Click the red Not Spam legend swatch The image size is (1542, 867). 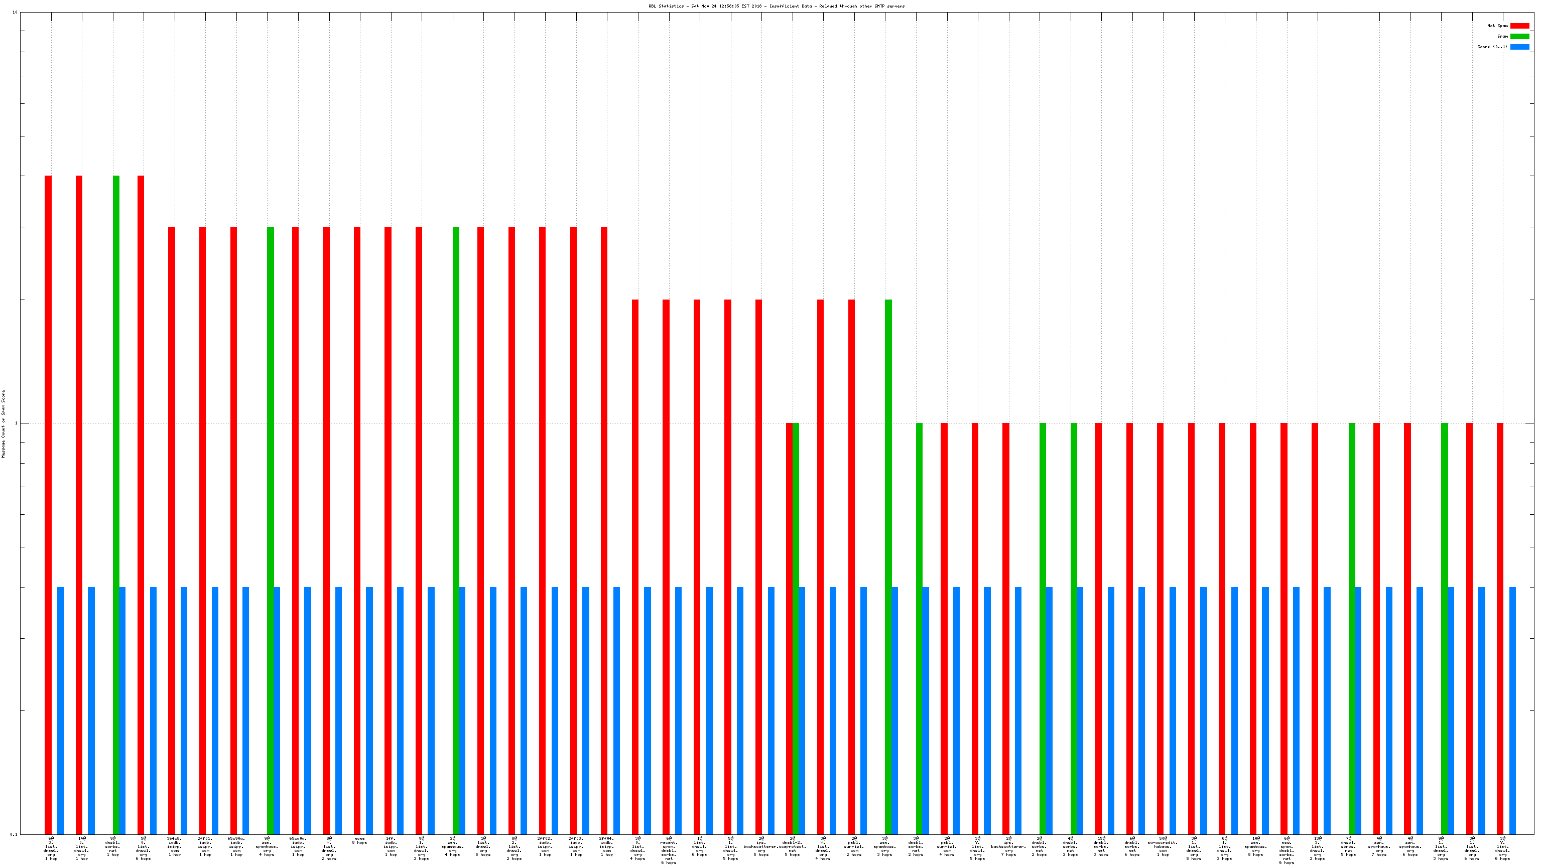tap(1519, 26)
